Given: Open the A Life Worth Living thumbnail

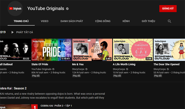Looking at the screenshot, I should [133, 50].
